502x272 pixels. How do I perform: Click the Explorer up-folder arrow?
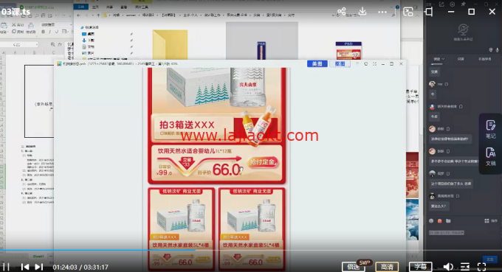point(98,15)
